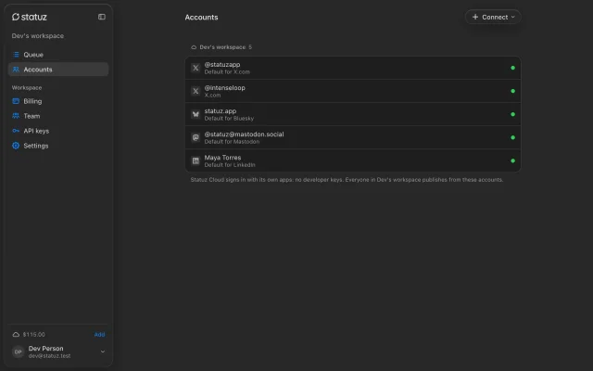
Task: Click the LinkedIn icon for Maya Torres
Action: [x=196, y=160]
